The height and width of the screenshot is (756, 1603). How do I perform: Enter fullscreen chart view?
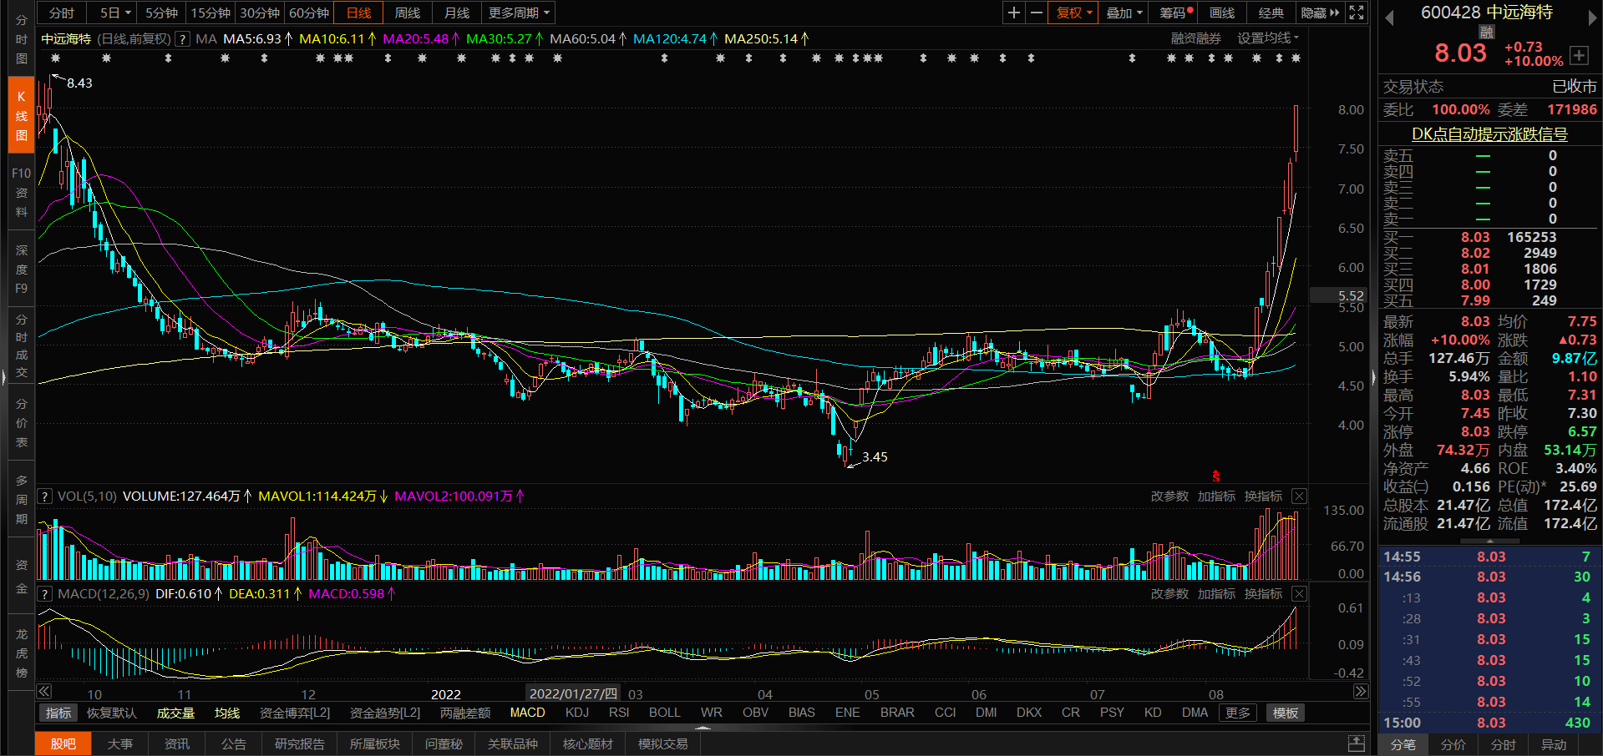[1357, 13]
